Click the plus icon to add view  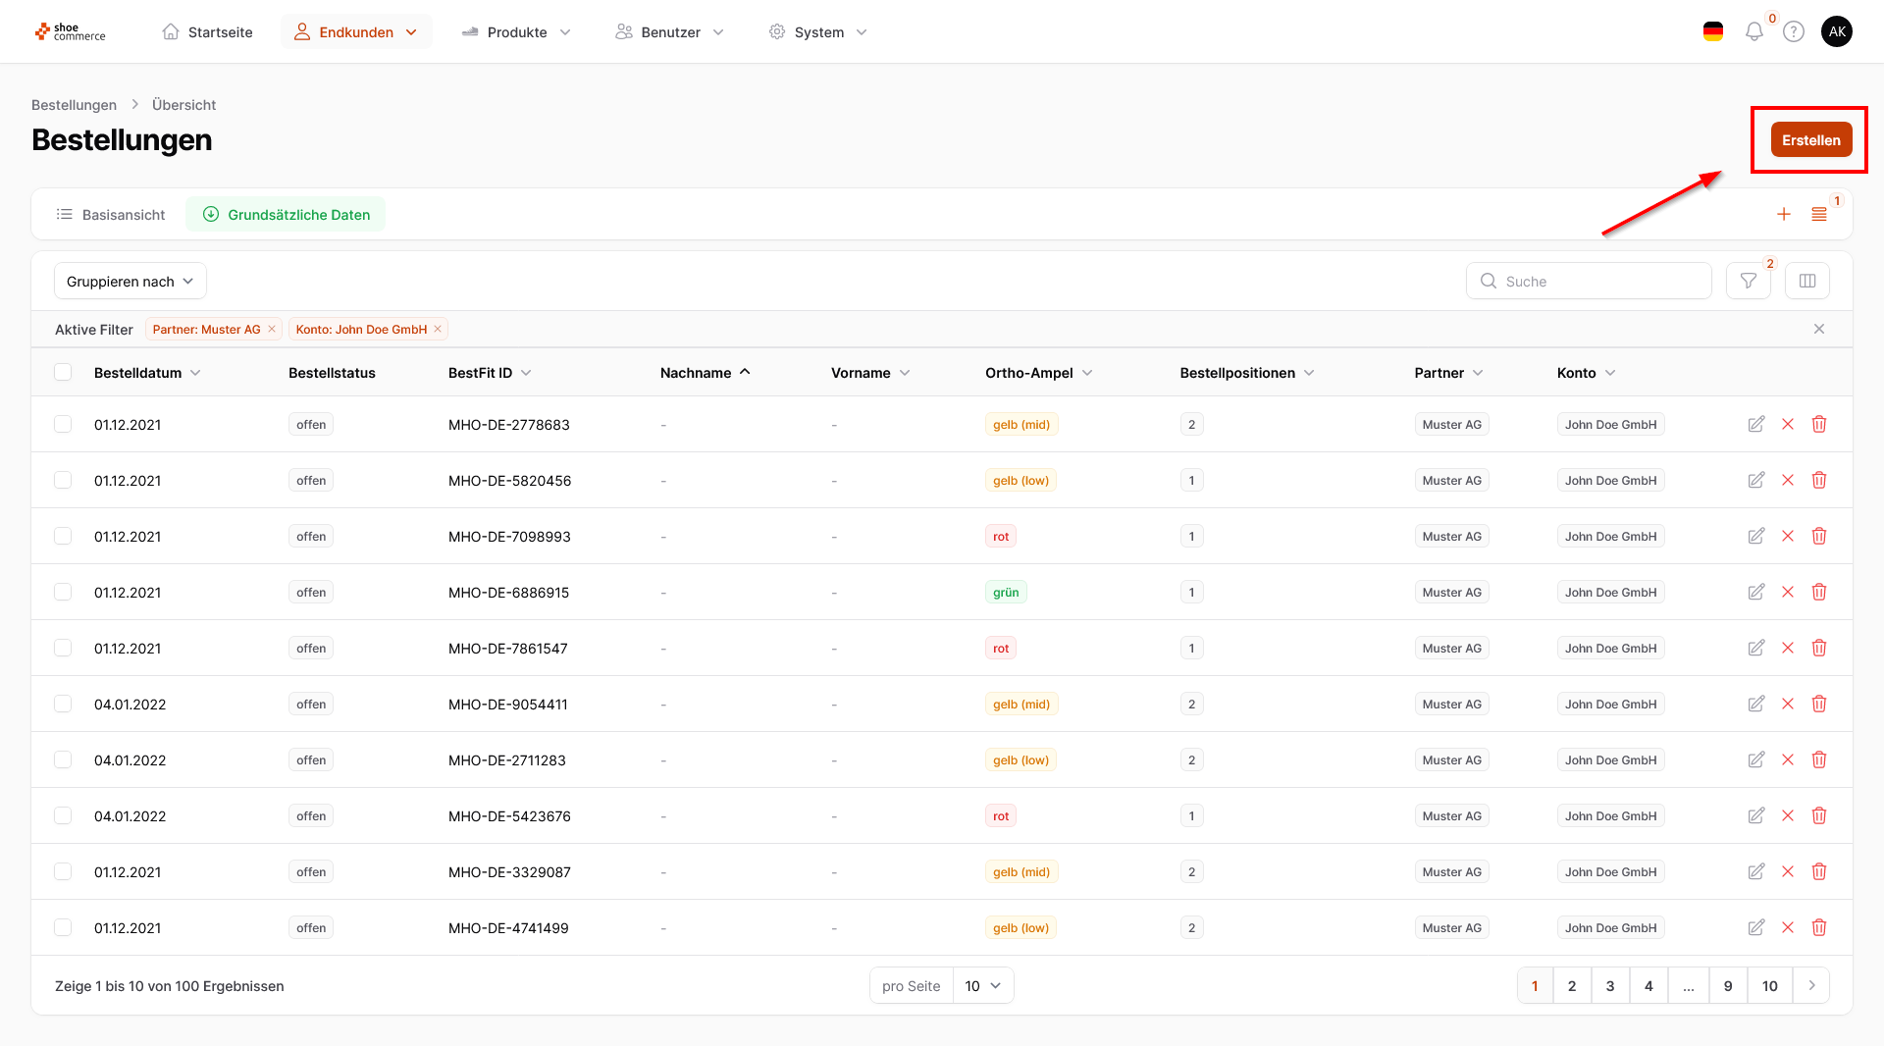tap(1783, 215)
